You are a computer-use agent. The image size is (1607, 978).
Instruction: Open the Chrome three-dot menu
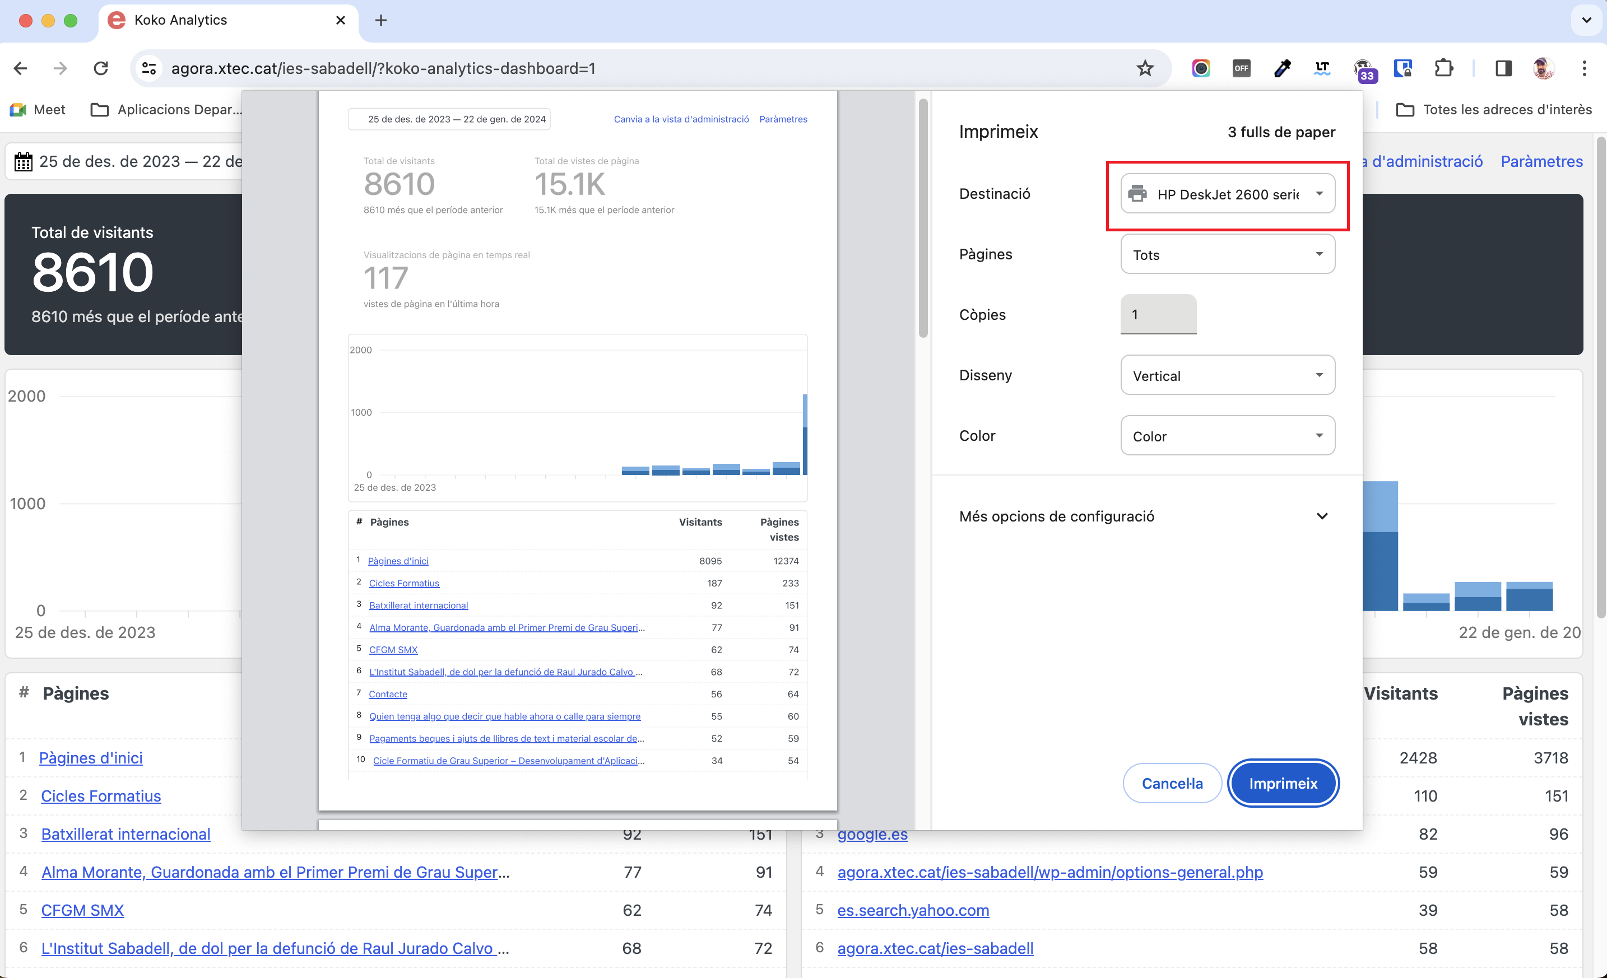pos(1584,68)
